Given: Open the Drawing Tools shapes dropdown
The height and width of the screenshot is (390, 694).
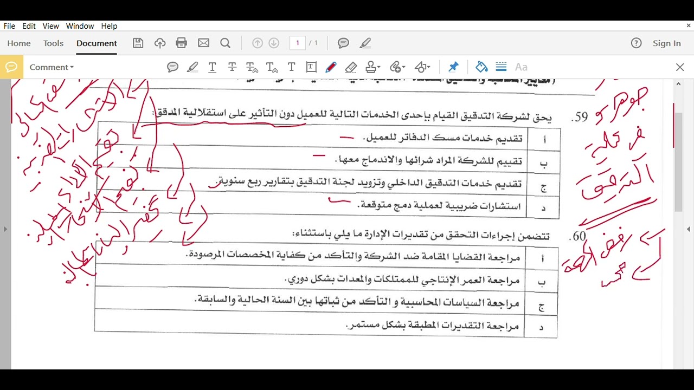Looking at the screenshot, I should 422,67.
